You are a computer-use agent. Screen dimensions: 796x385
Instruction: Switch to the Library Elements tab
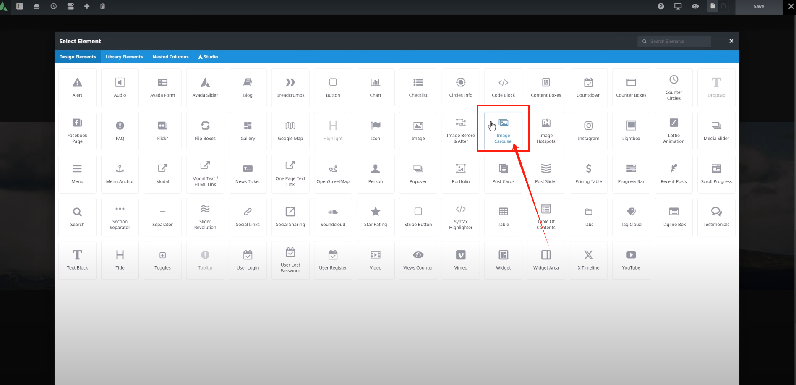[x=124, y=57]
